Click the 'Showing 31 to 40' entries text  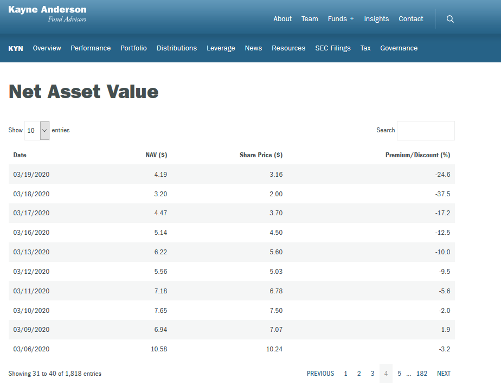coord(55,374)
